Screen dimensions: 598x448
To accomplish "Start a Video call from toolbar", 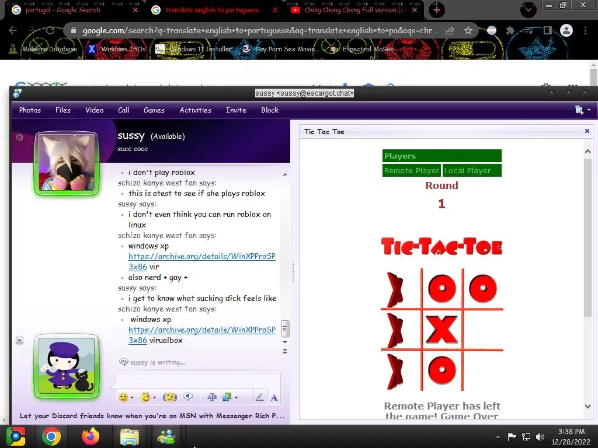I will click(94, 110).
